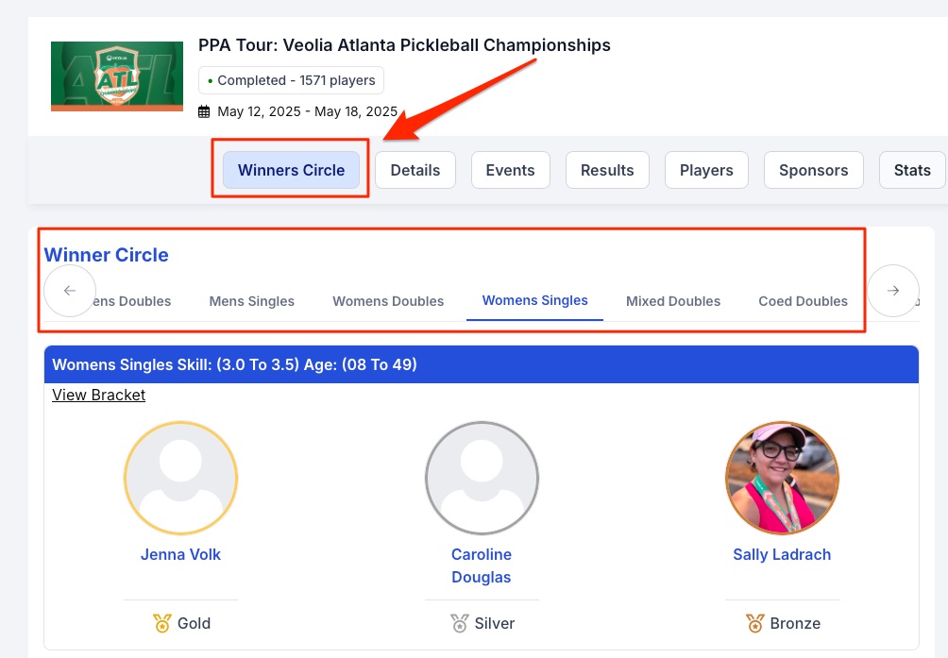The width and height of the screenshot is (948, 658).
Task: Click the View Bracket link
Action: (99, 395)
